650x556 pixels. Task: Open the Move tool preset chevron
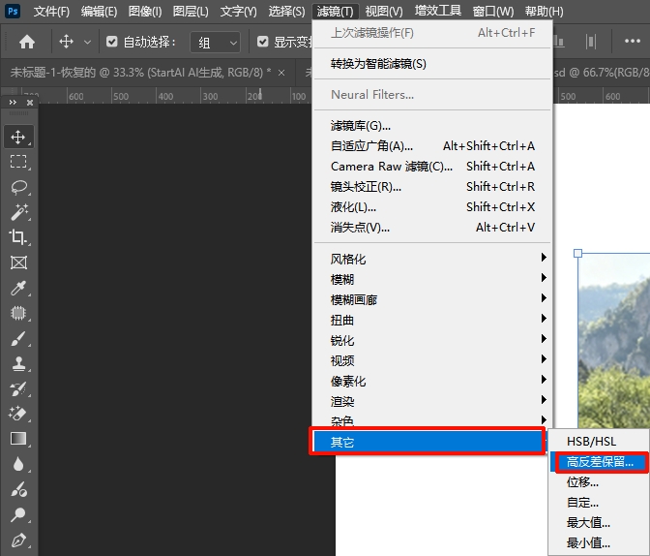click(x=87, y=42)
